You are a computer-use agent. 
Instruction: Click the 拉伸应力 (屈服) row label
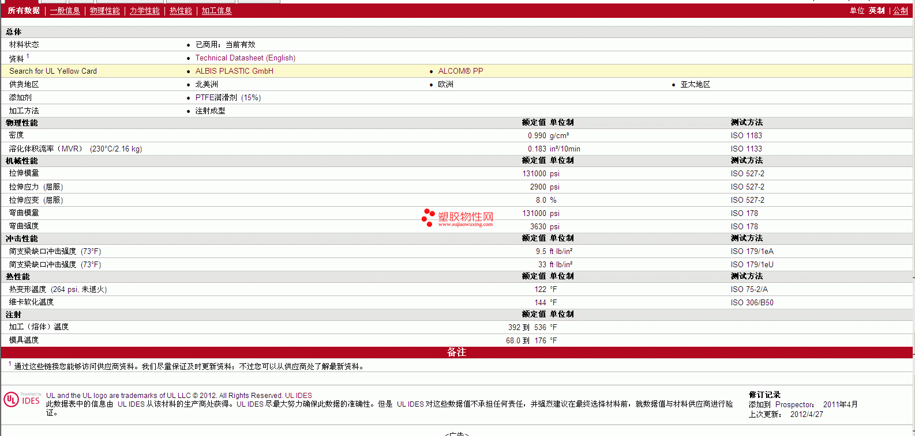click(x=36, y=187)
